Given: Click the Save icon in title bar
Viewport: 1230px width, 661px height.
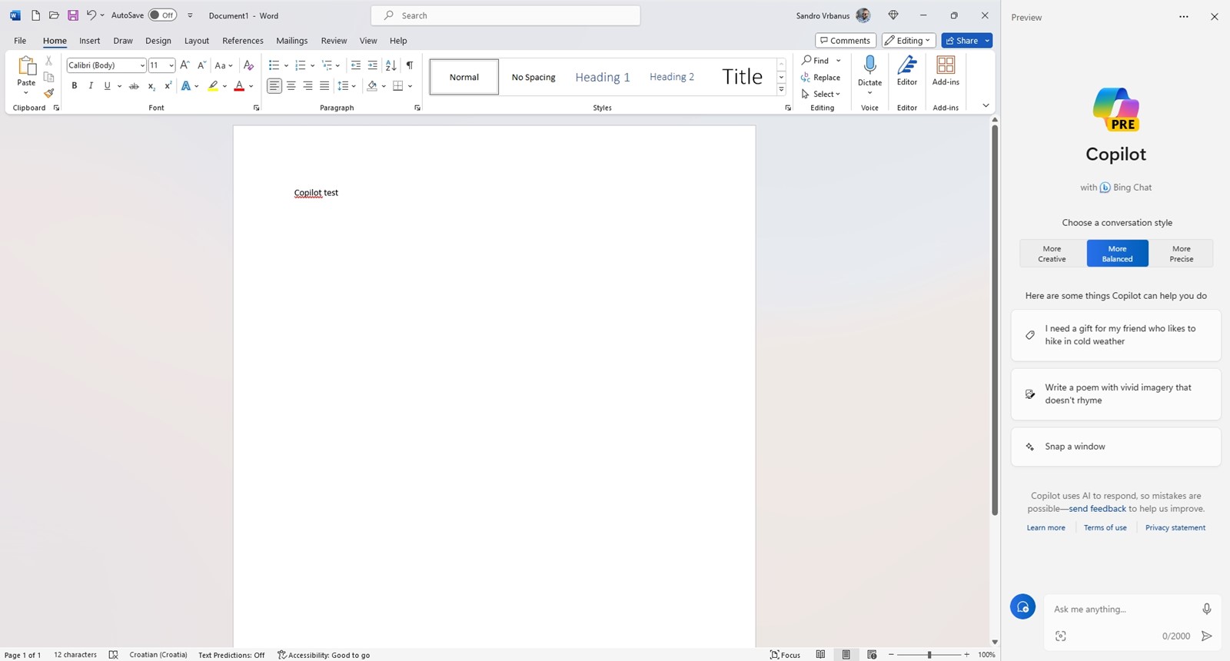Looking at the screenshot, I should [x=73, y=15].
